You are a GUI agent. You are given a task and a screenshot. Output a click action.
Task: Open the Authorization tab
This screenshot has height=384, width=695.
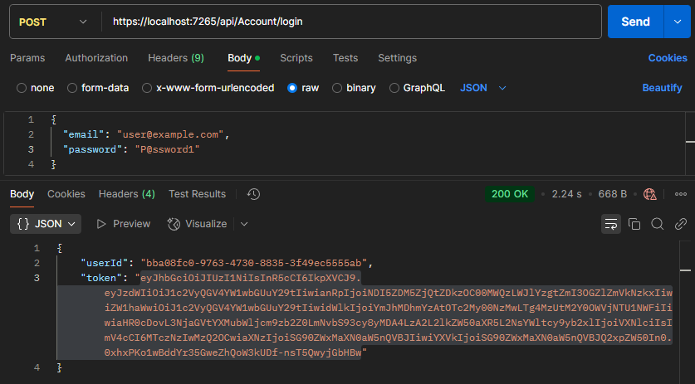96,58
